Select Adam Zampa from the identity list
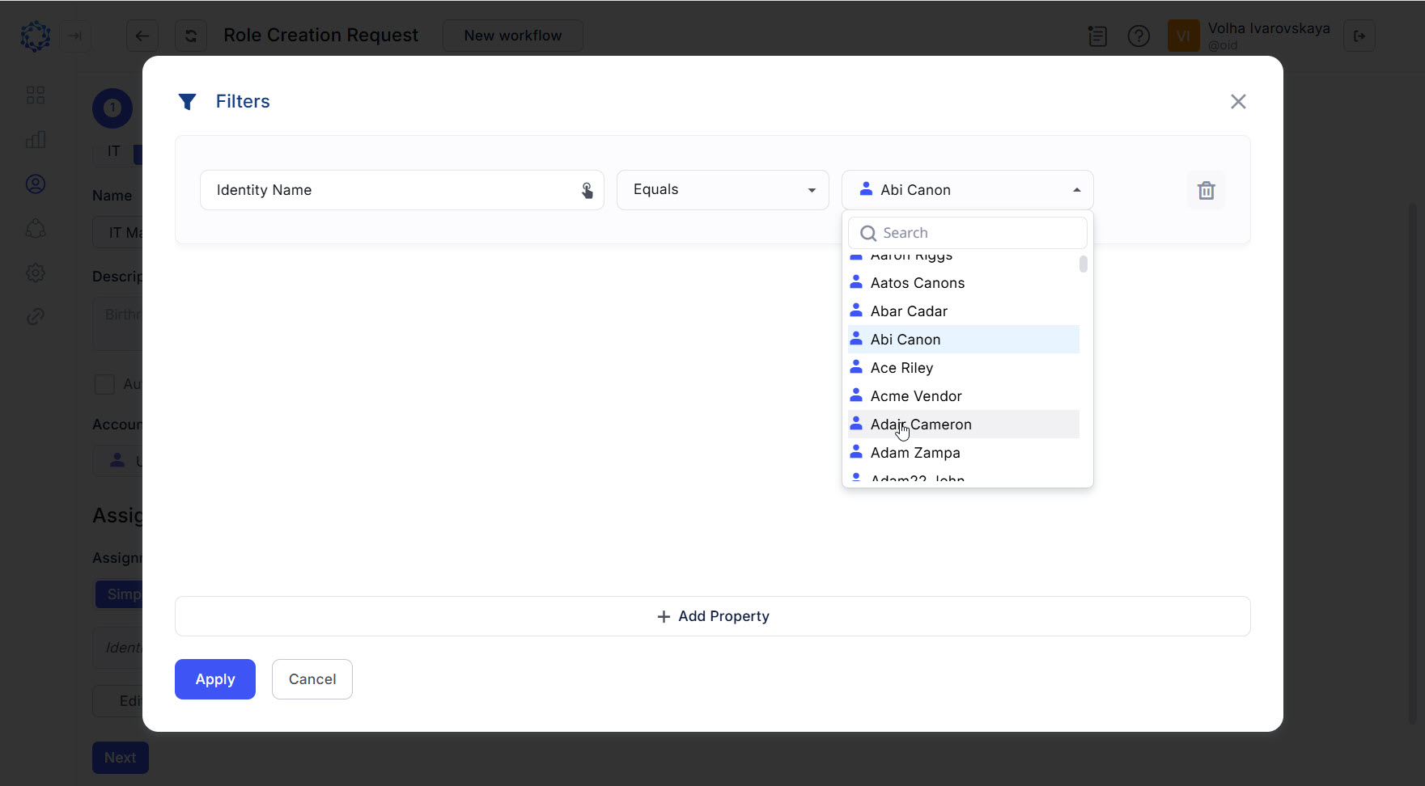Screen dimensions: 1425x786 coord(915,452)
